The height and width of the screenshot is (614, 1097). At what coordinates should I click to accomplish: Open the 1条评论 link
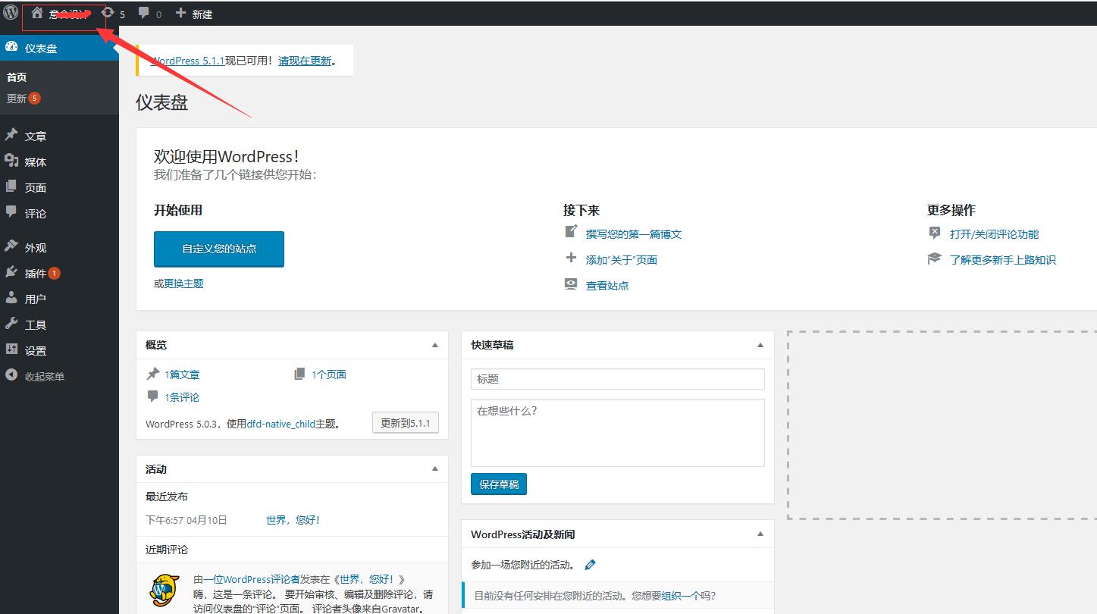click(182, 397)
